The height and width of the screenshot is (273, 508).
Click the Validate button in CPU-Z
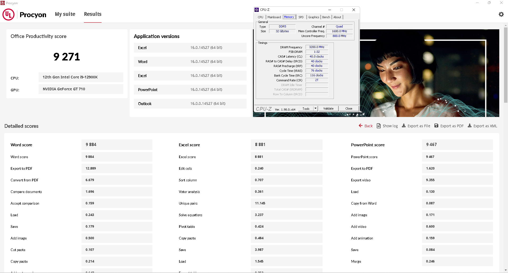point(328,109)
